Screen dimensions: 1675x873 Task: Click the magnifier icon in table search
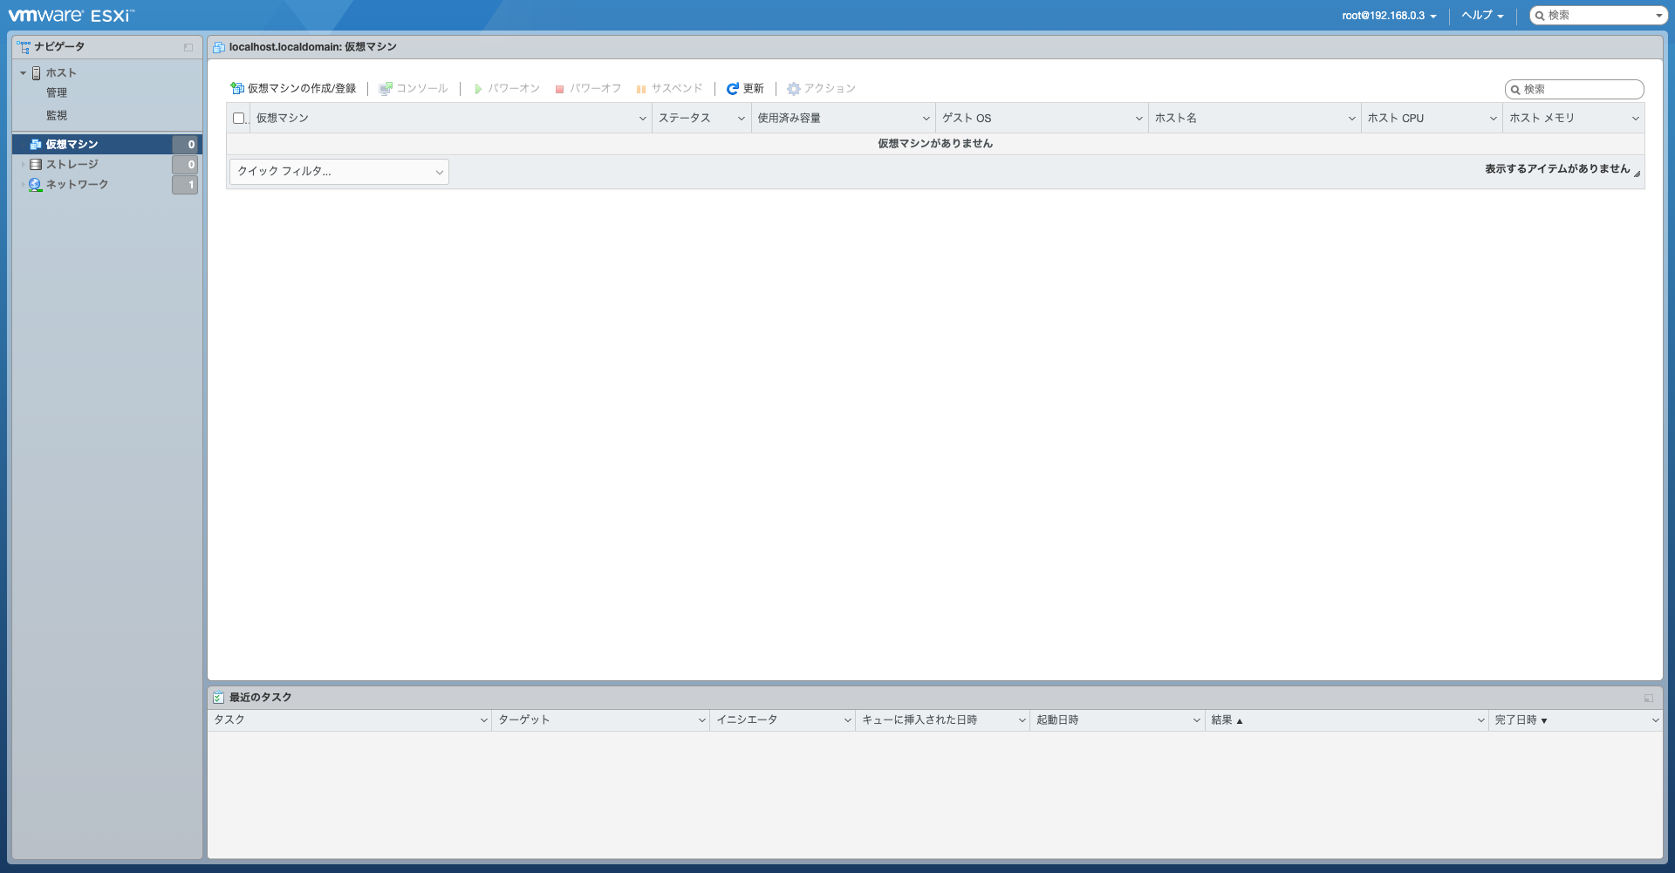(x=1516, y=90)
